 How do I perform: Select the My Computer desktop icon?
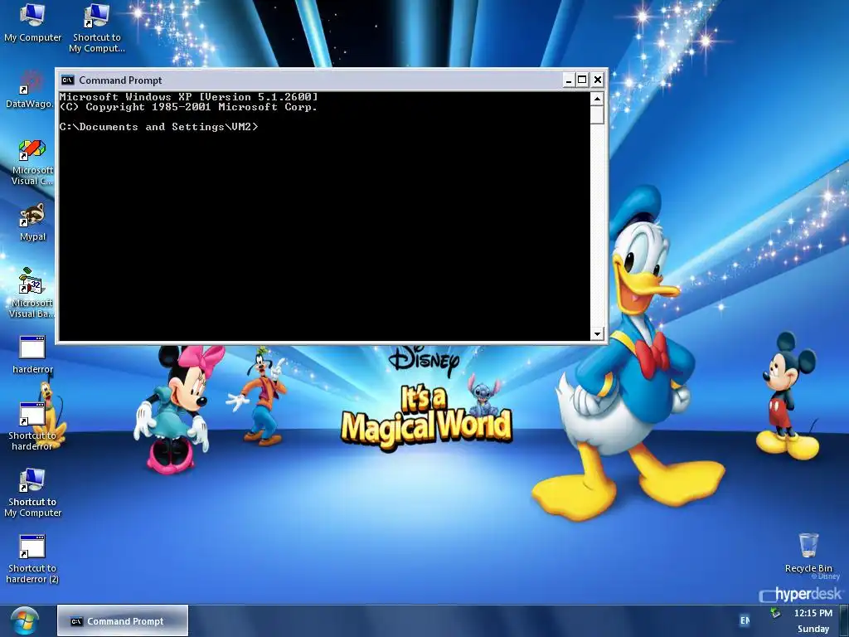(32, 22)
